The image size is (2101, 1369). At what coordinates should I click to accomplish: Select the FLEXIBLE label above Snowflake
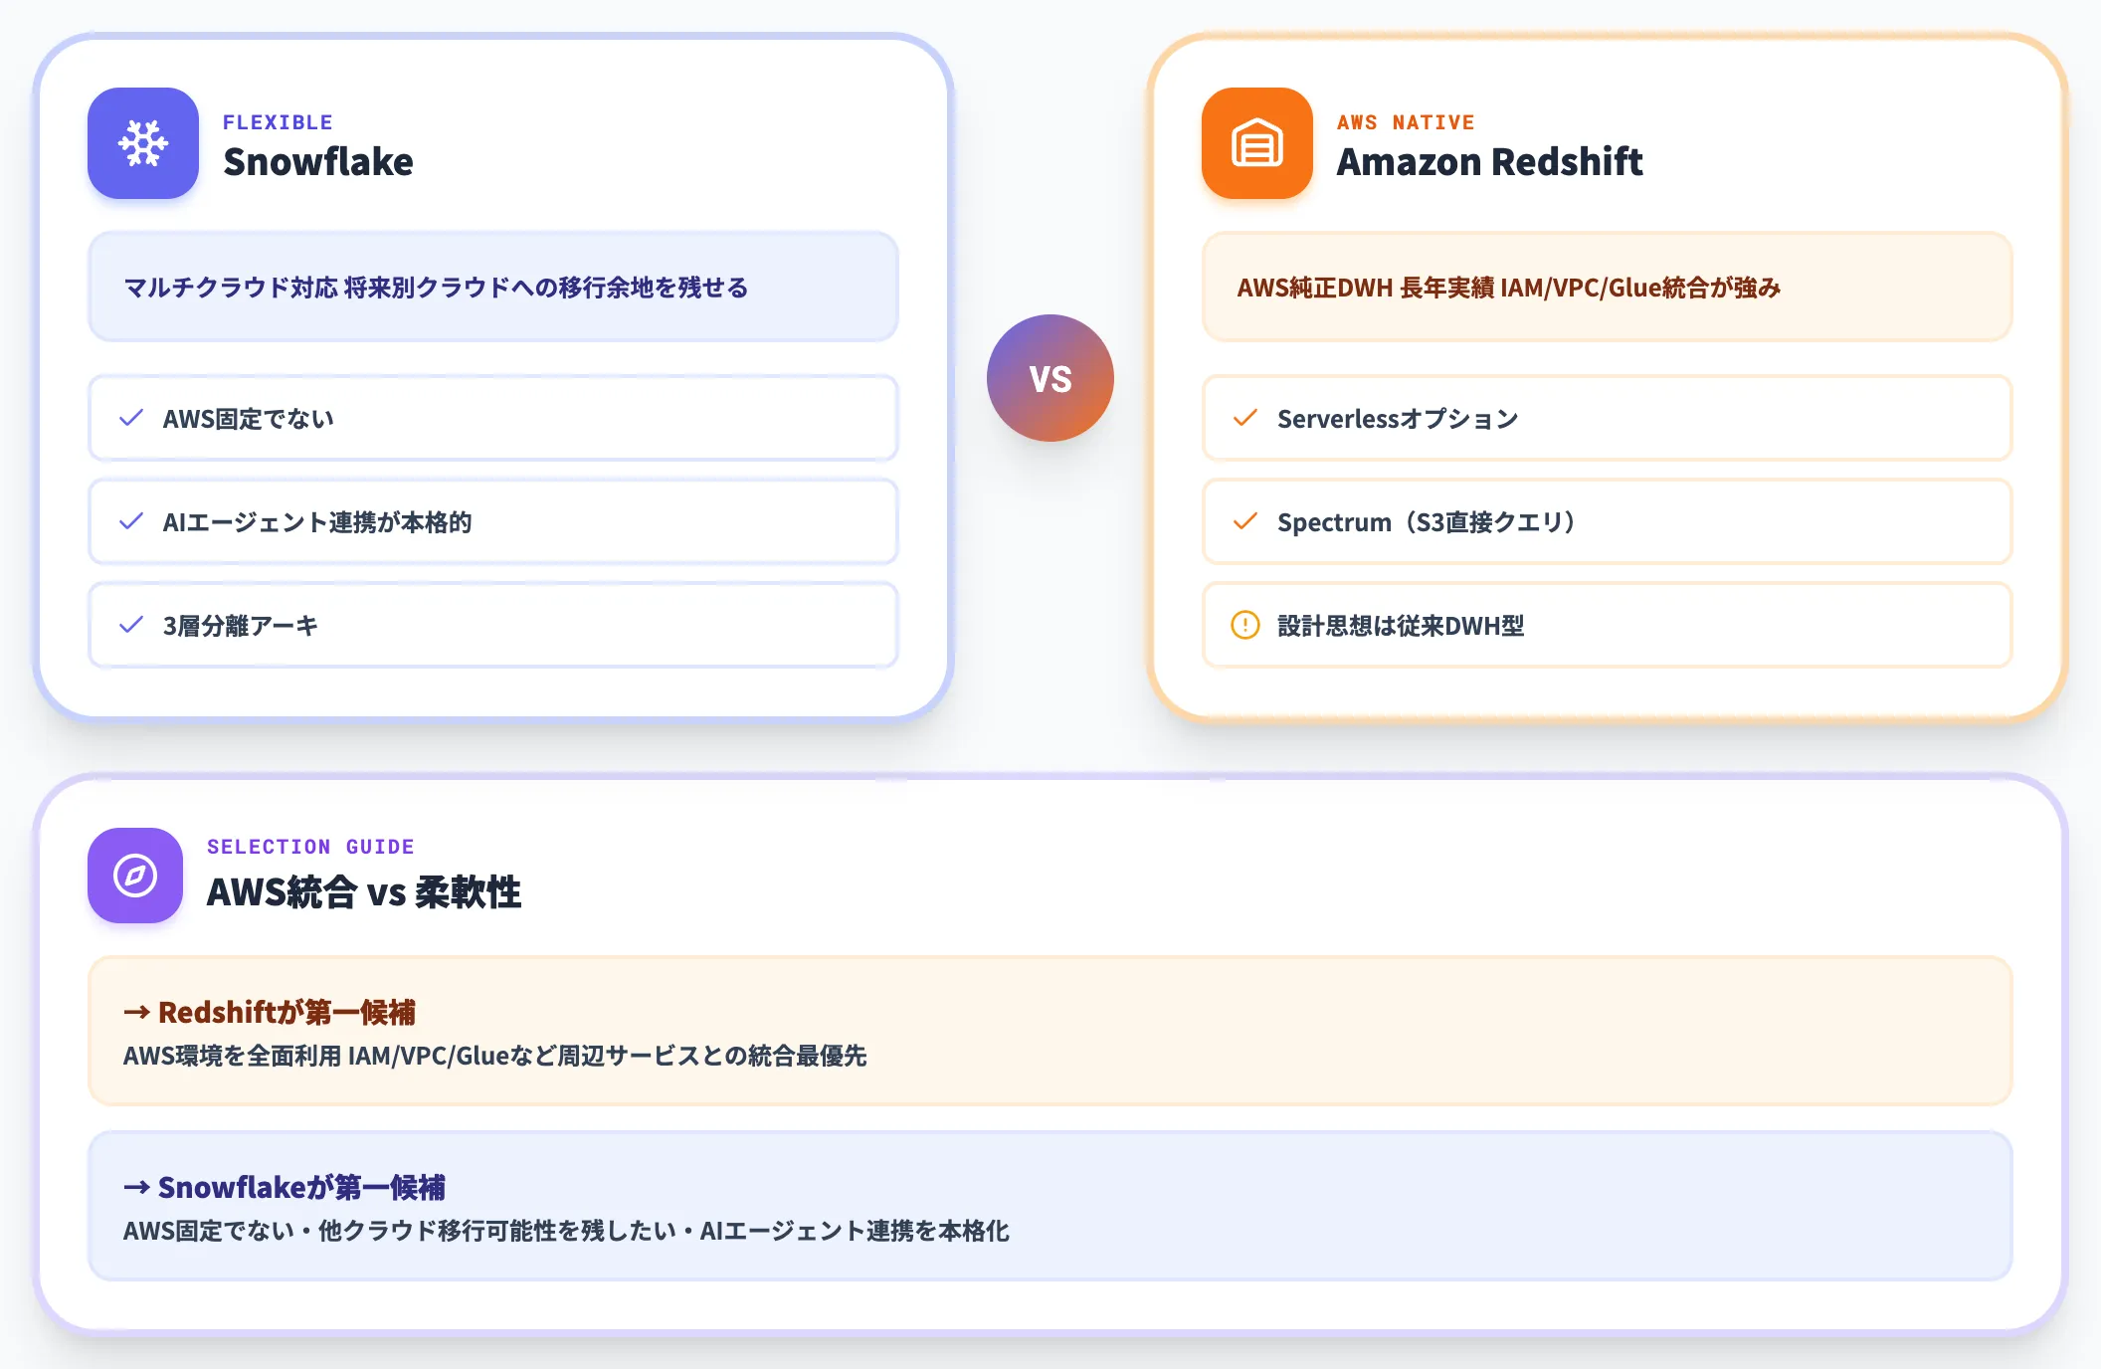tap(278, 122)
